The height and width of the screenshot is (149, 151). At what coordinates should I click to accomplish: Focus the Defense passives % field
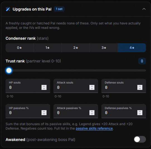point(124,111)
